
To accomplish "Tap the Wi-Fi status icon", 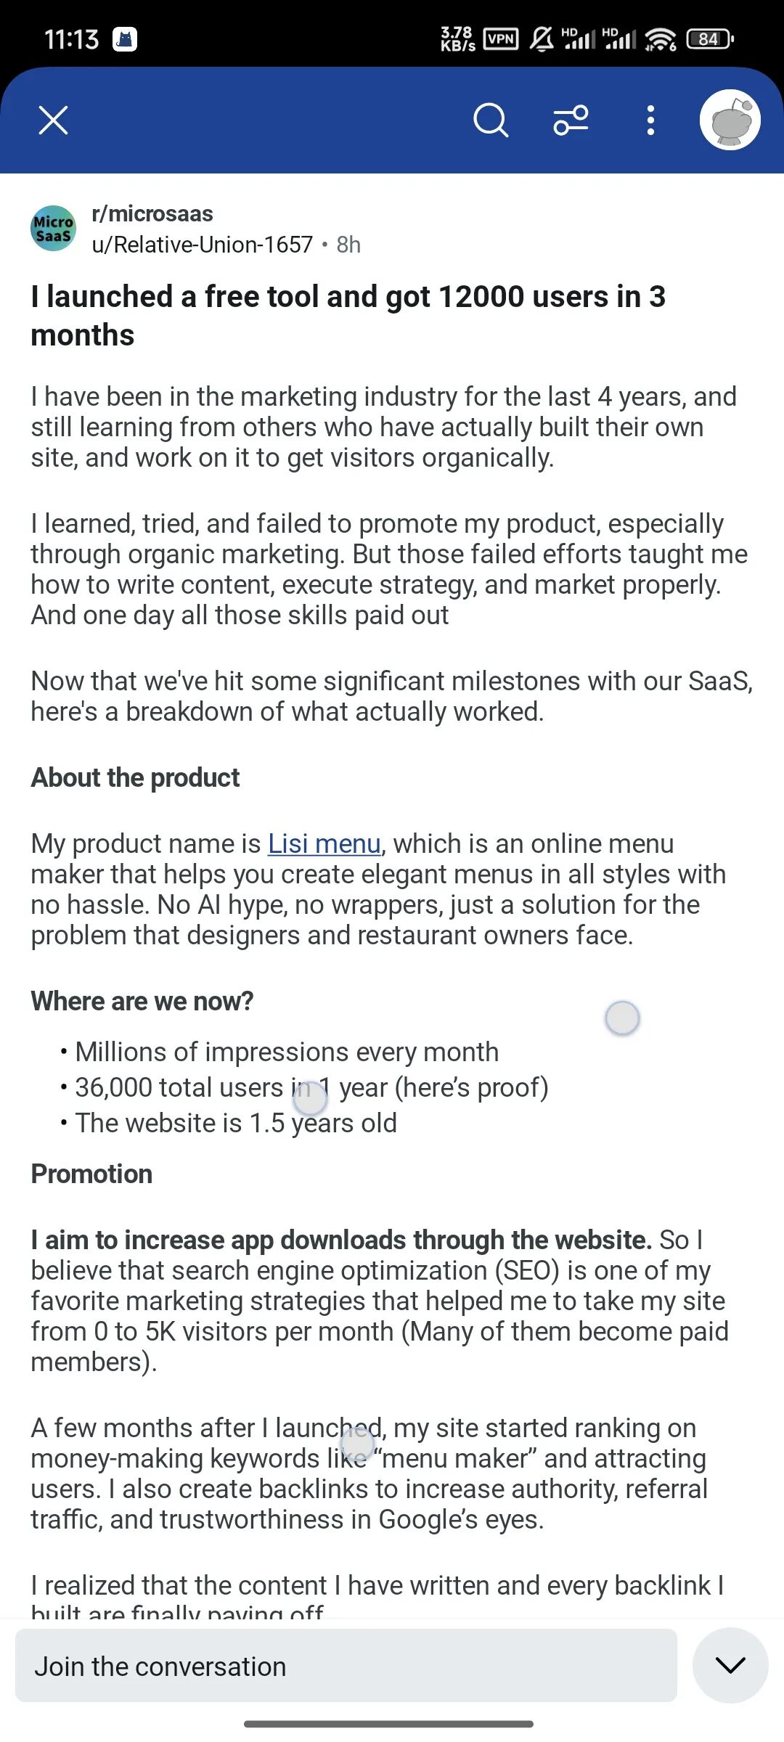I will pyautogui.click(x=661, y=39).
